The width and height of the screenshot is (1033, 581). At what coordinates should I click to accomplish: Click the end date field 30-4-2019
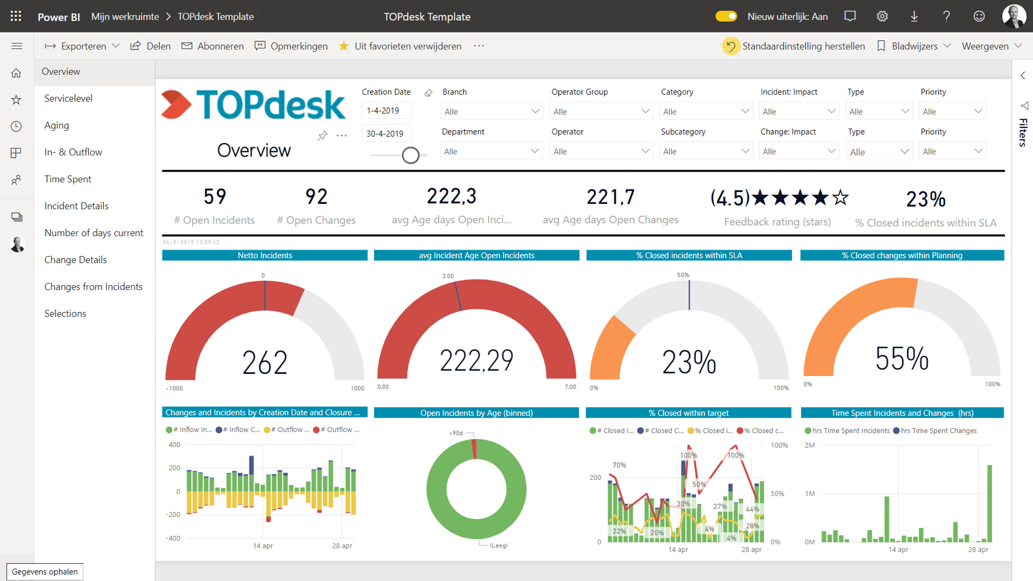(386, 133)
